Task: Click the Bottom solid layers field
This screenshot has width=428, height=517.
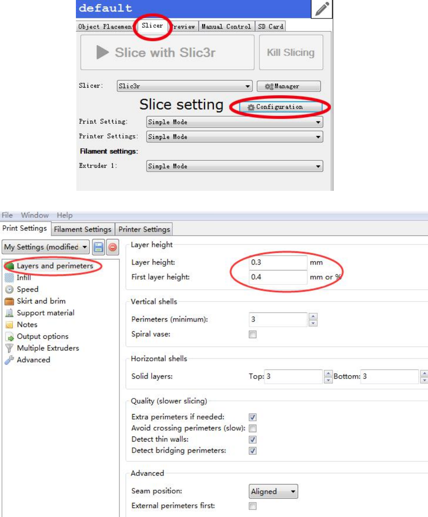Action: click(x=390, y=377)
